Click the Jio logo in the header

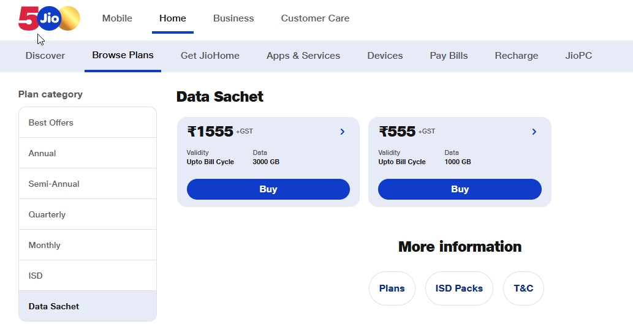(49, 18)
